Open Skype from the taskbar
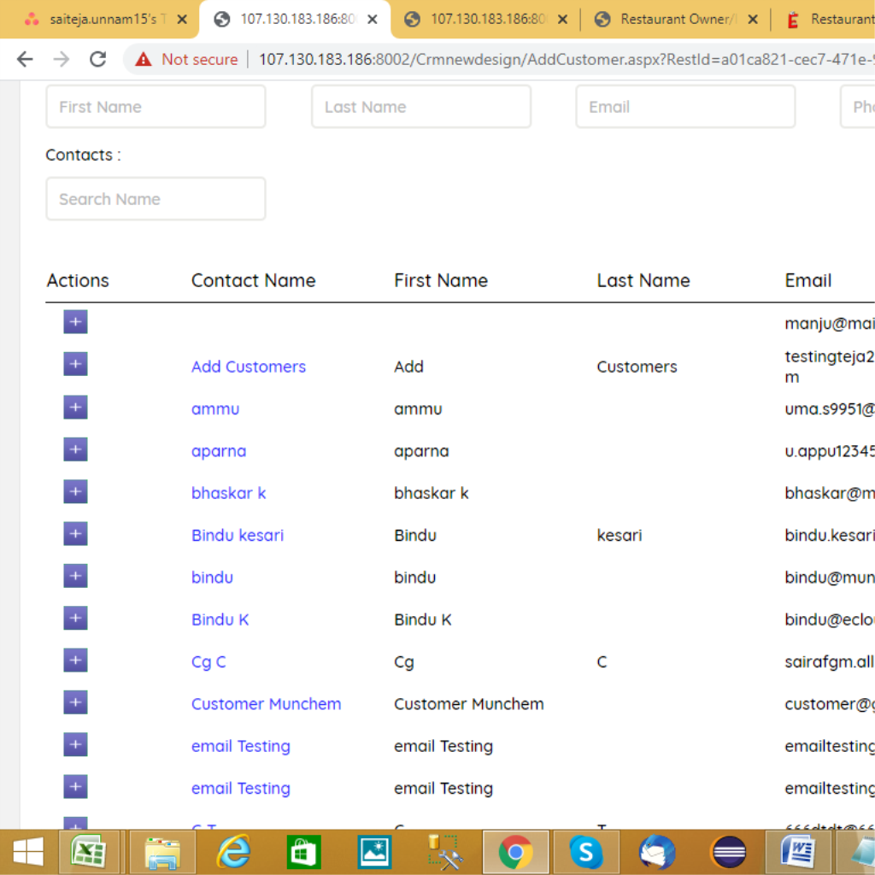This screenshot has height=875, width=875. [586, 852]
